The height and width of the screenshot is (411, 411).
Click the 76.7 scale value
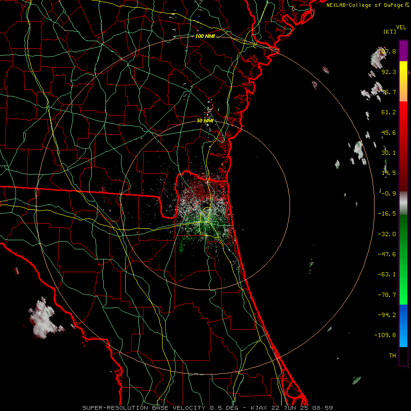coord(389,92)
